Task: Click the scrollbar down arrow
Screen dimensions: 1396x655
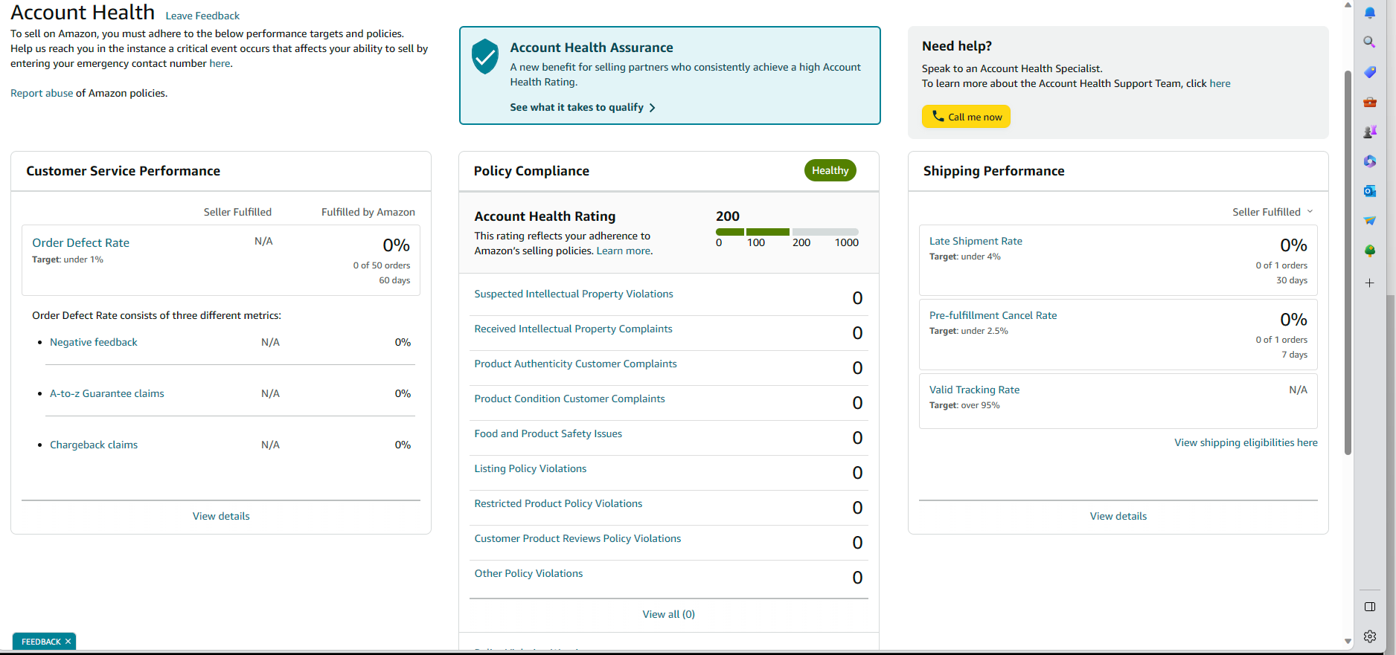Action: coord(1348,641)
